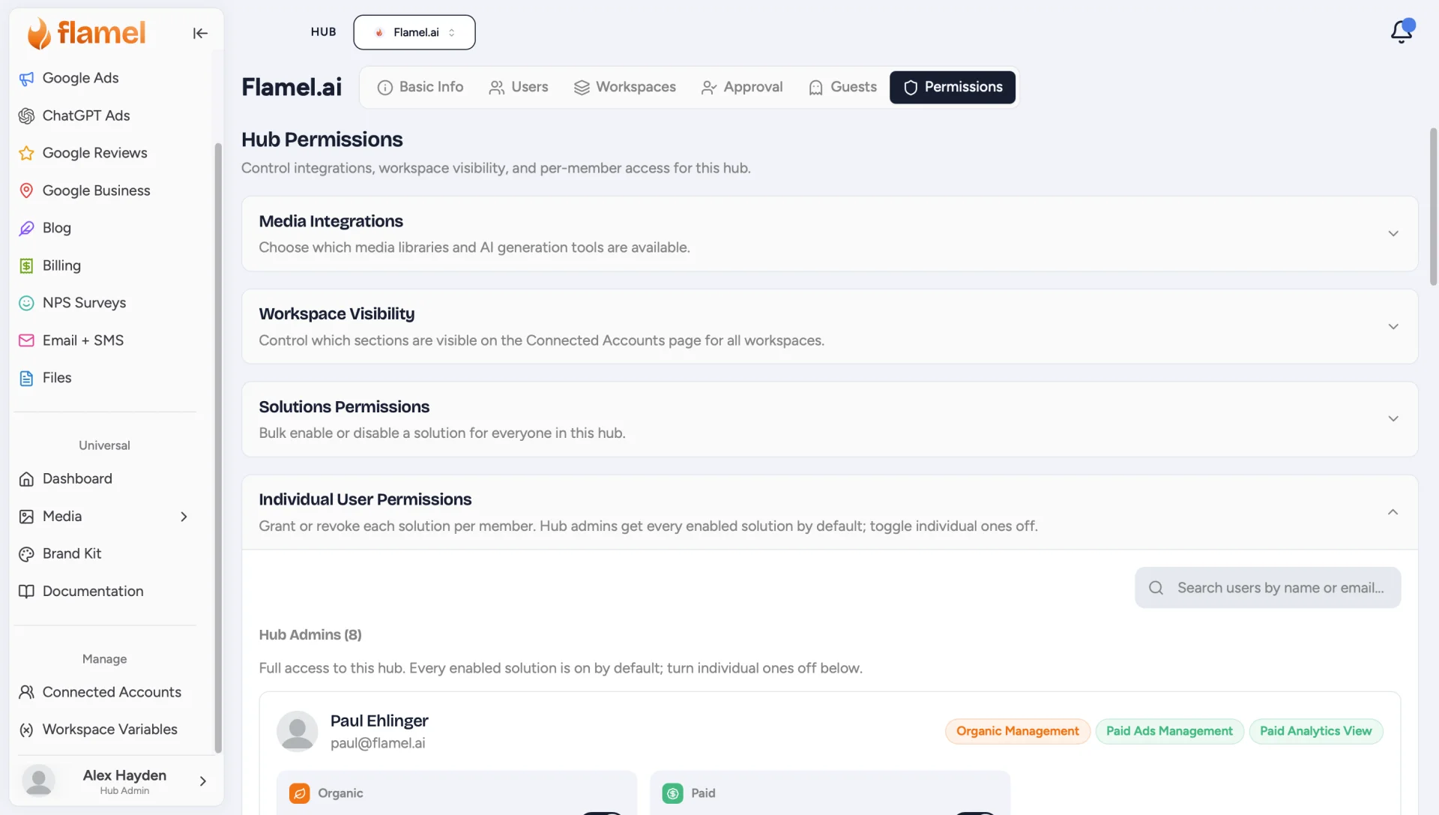Click the ChatGPT Ads icon

(26, 115)
